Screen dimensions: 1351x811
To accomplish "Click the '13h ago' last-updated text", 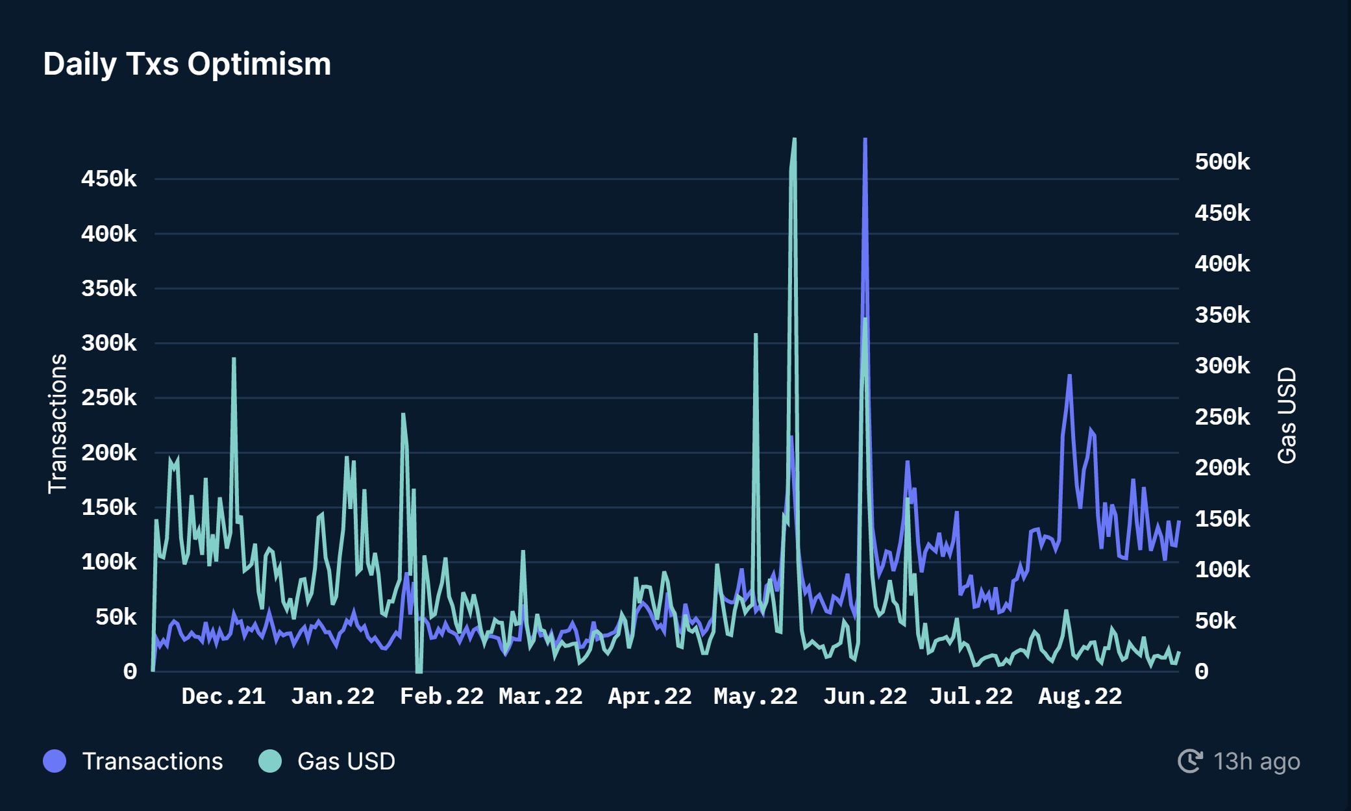I will pos(1257,761).
